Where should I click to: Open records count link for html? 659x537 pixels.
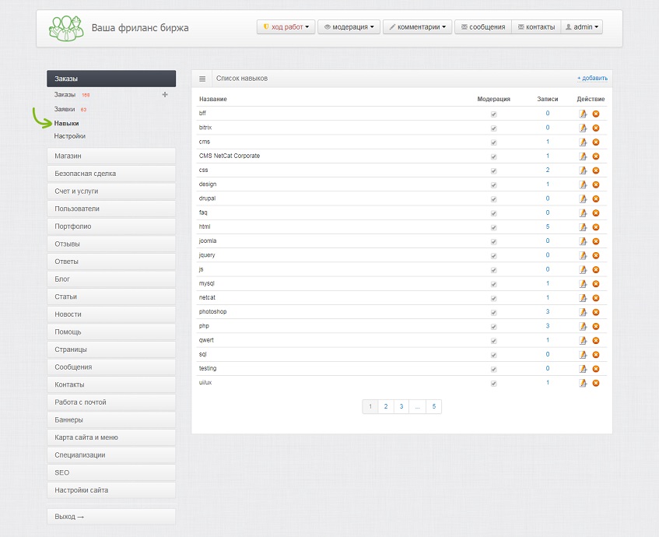[x=548, y=226]
